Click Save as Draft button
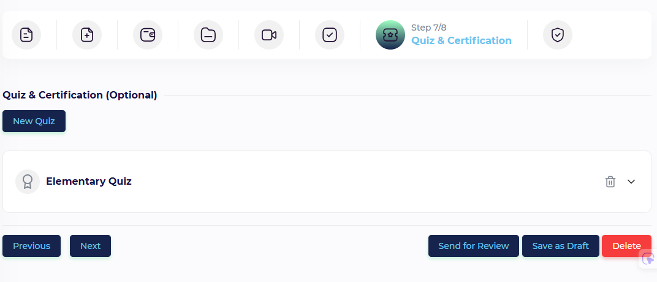The height and width of the screenshot is (282, 657). coord(560,245)
